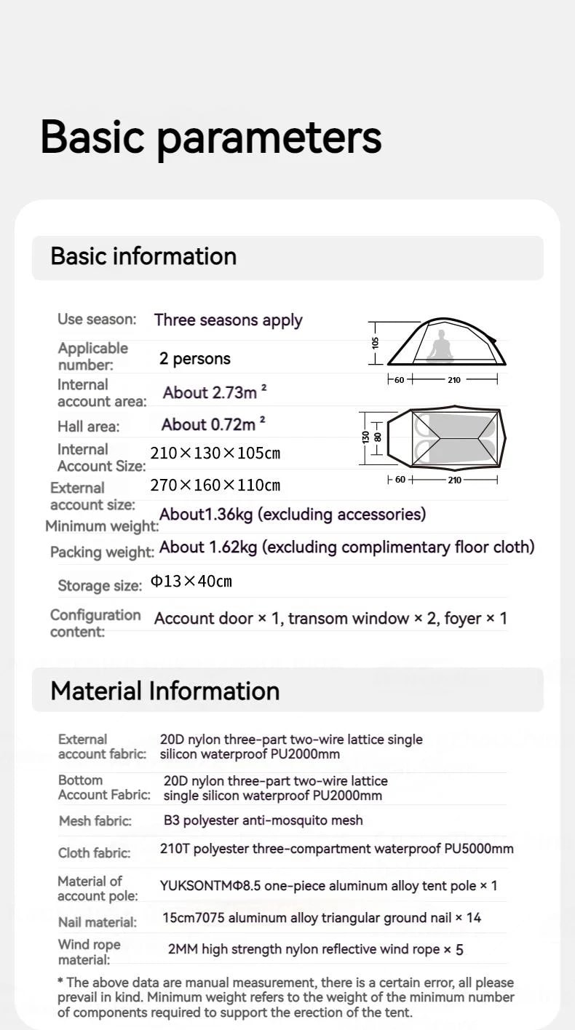The image size is (575, 1030).
Task: Click the internal size 210×130×105cm text
Action: [x=215, y=453]
